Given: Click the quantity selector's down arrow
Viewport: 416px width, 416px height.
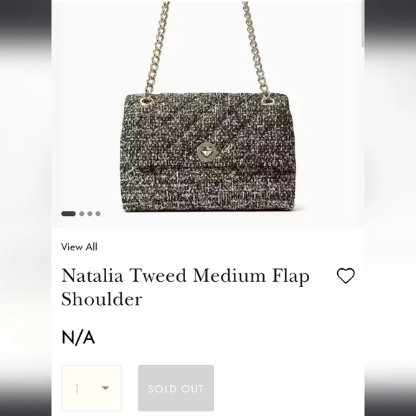Looking at the screenshot, I should tap(105, 388).
